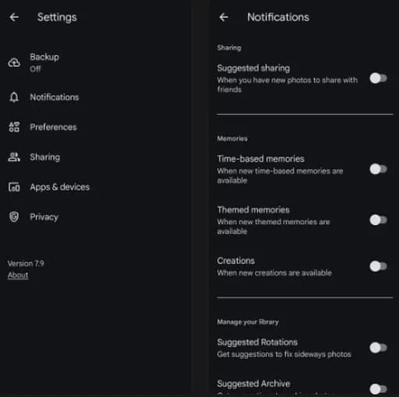Tap the Preferences shapes icon
This screenshot has height=397, width=399.
coord(14,127)
